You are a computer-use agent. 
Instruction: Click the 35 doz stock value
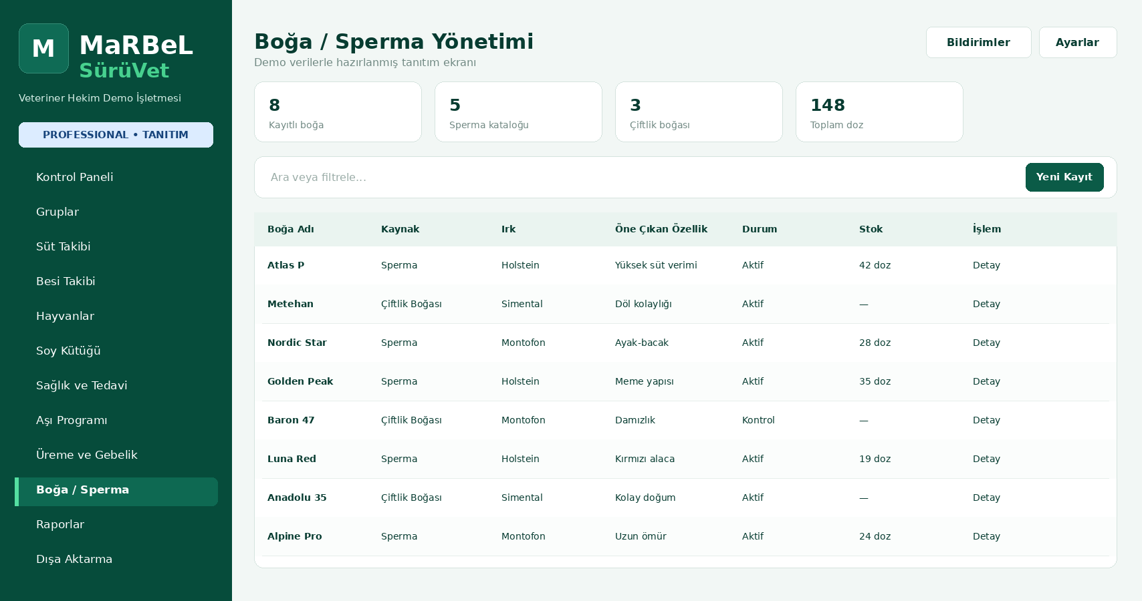[875, 381]
